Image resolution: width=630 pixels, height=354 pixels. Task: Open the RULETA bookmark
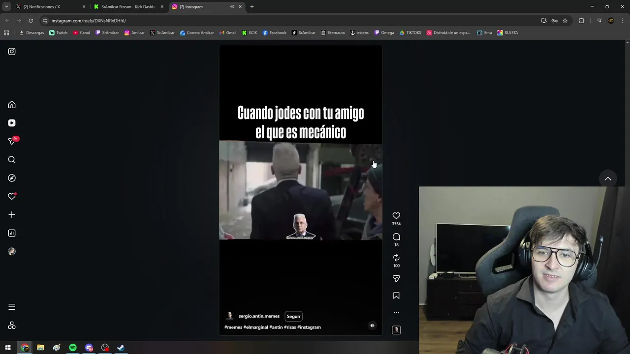click(507, 33)
